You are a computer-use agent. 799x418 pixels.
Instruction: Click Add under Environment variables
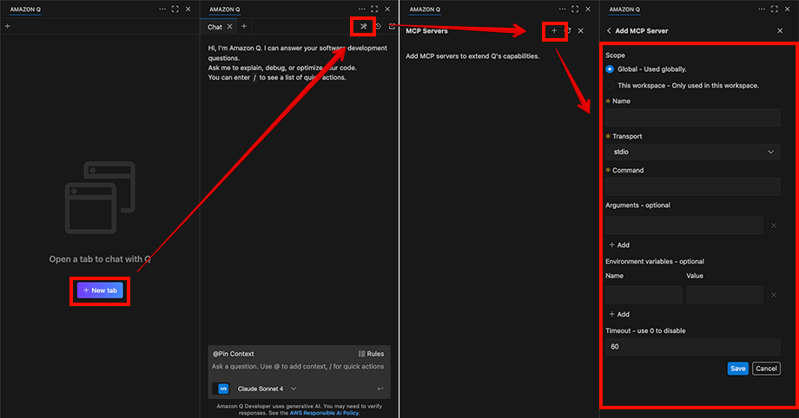(619, 314)
